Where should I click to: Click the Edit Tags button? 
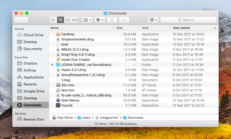(x=124, y=20)
